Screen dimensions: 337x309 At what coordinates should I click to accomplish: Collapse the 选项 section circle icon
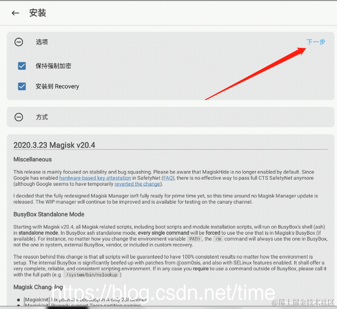click(x=19, y=42)
